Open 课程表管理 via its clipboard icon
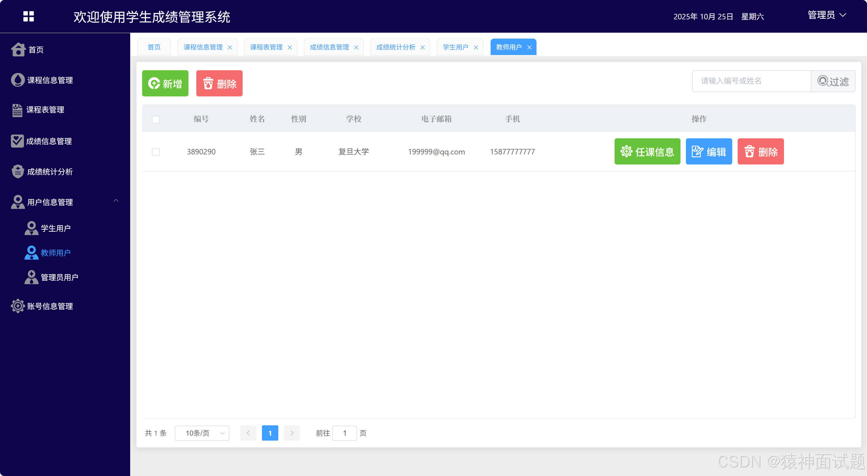This screenshot has height=476, width=867. click(x=18, y=110)
